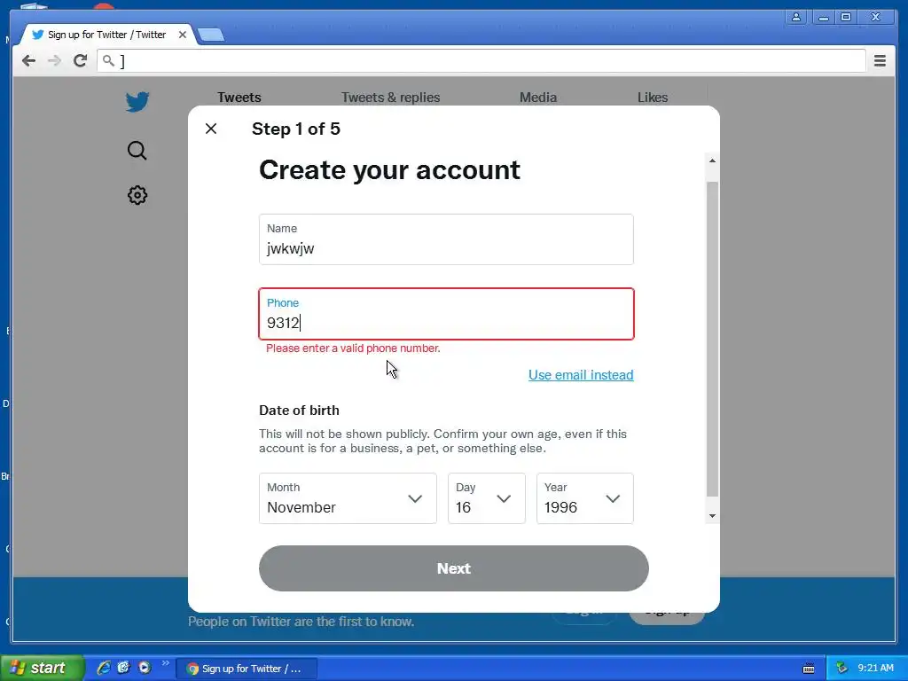The width and height of the screenshot is (908, 681).
Task: Click the phone number error message
Action: click(353, 348)
